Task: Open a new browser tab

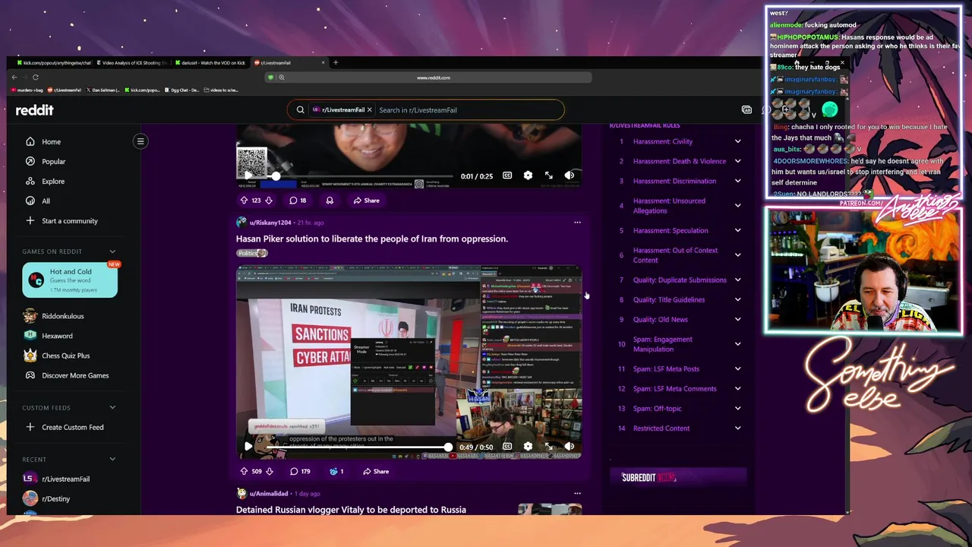Action: (x=336, y=63)
